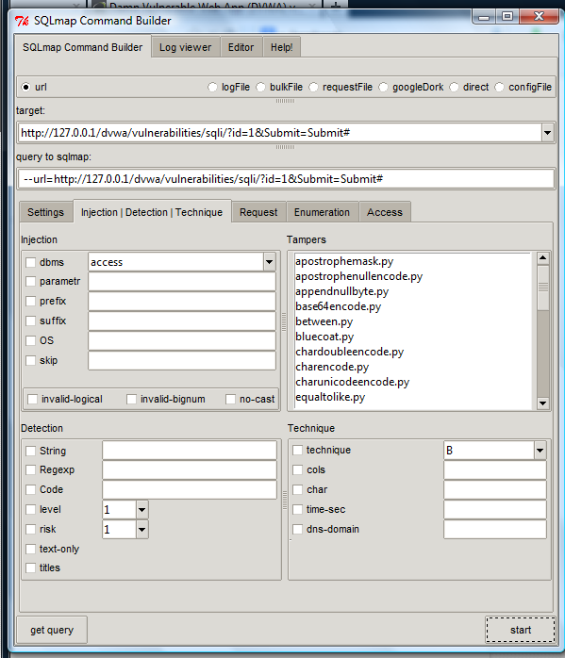The height and width of the screenshot is (658, 565).
Task: Enable the dns-domain checkbox
Action: (x=298, y=529)
